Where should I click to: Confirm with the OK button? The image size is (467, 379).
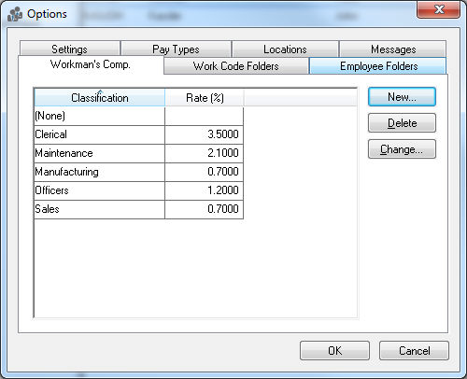[334, 351]
